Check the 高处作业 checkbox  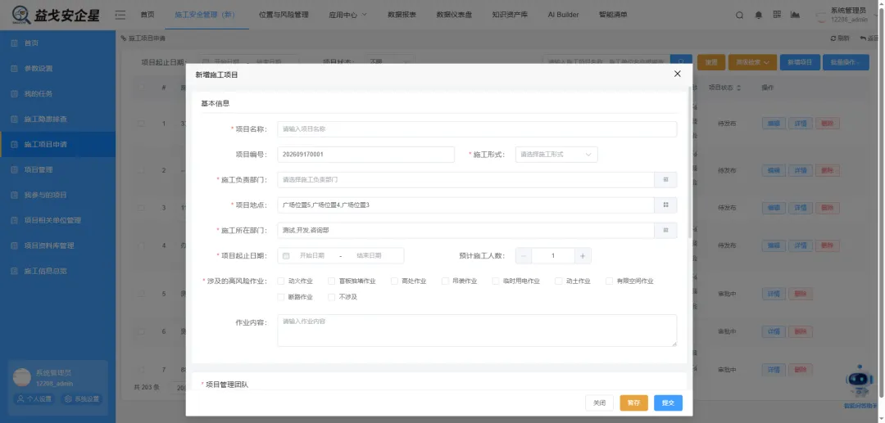click(x=394, y=281)
